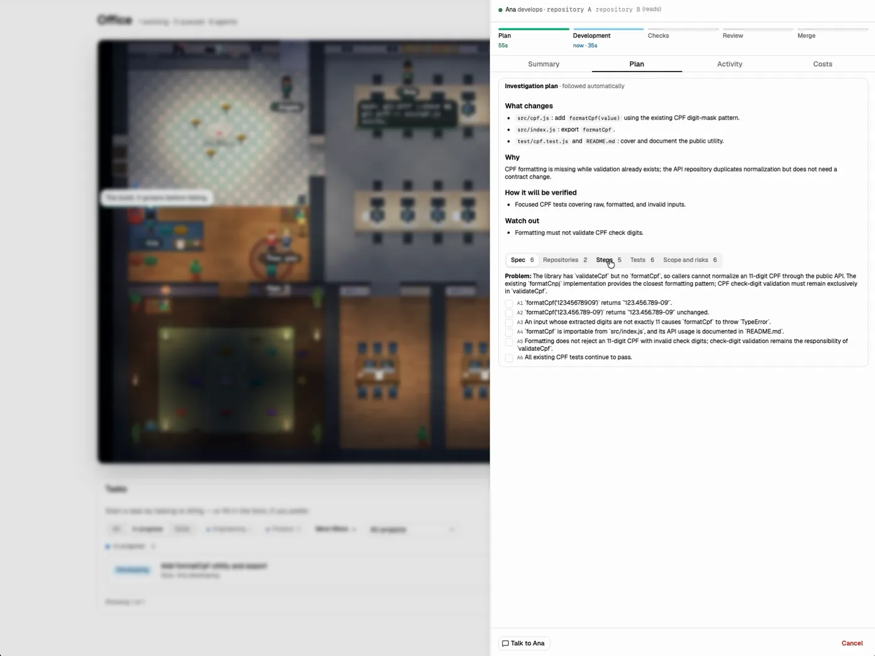
Task: Open the Scope and risks sub-tab
Action: 690,260
